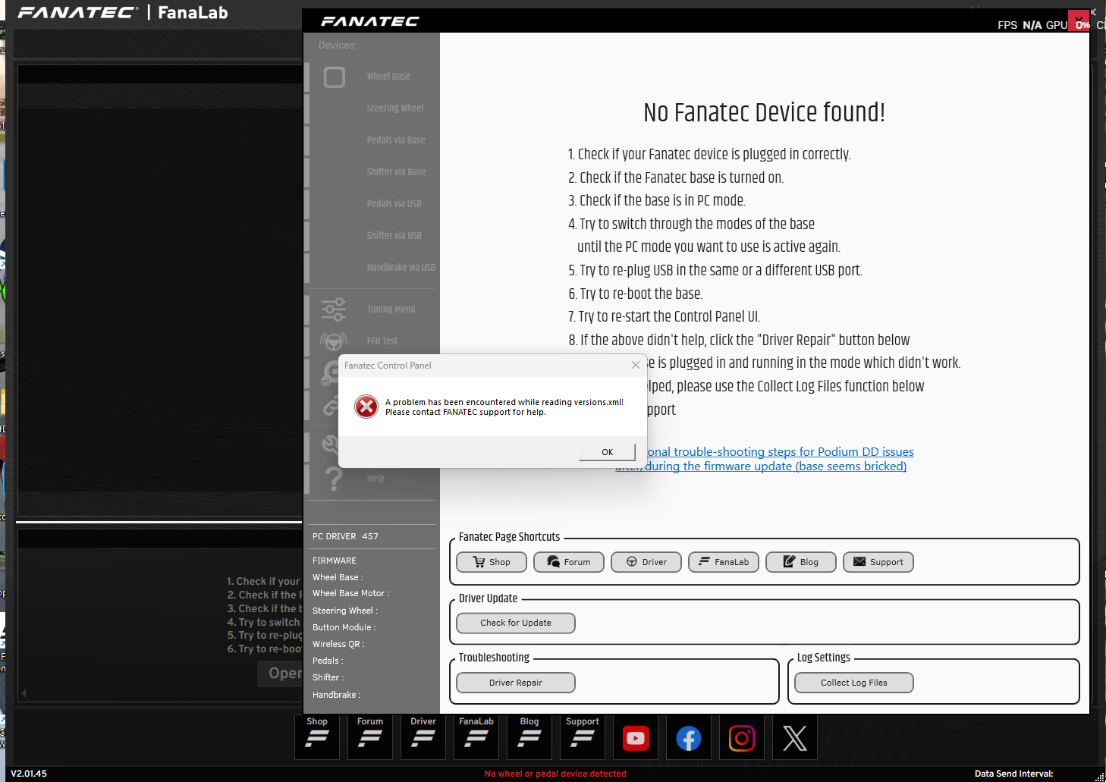Select Pedals via Base in the devices list
This screenshot has width=1106, height=782.
(x=396, y=140)
